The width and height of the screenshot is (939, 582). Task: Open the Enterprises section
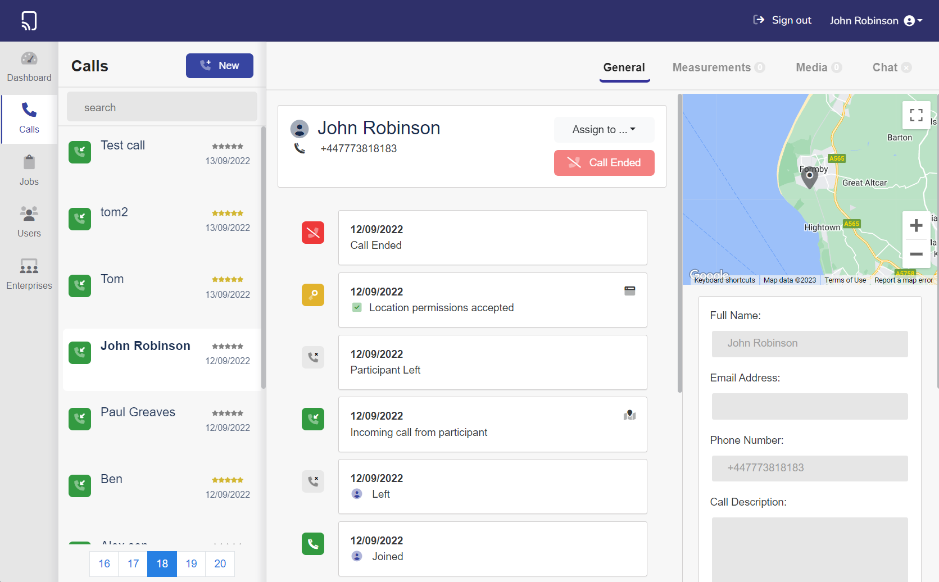click(x=29, y=274)
